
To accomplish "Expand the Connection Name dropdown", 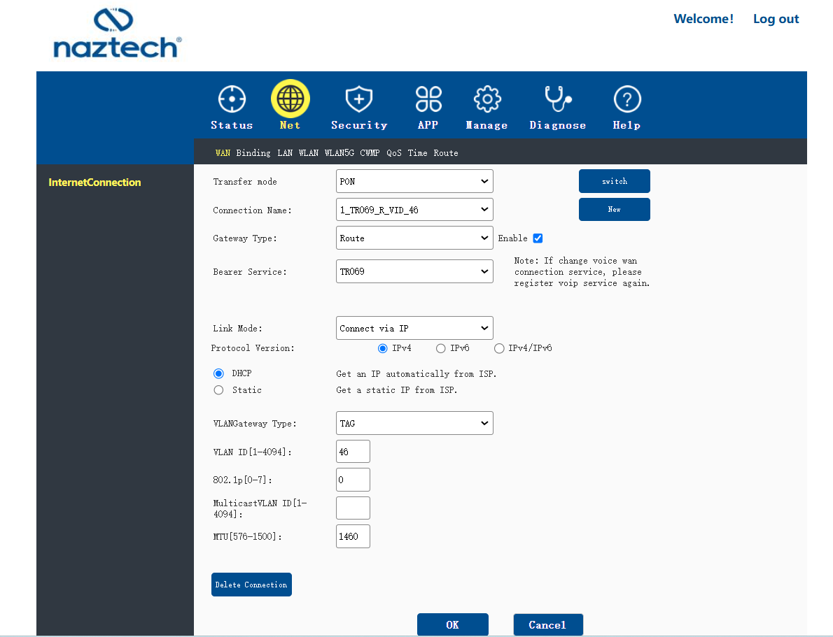I will pos(414,210).
